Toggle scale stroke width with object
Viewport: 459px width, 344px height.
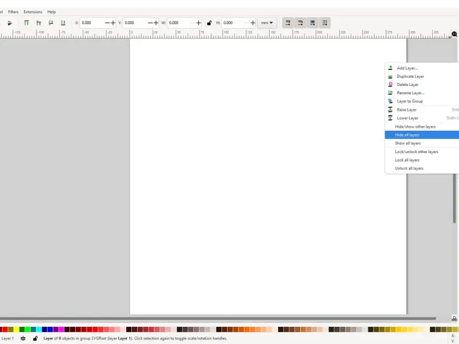288,23
